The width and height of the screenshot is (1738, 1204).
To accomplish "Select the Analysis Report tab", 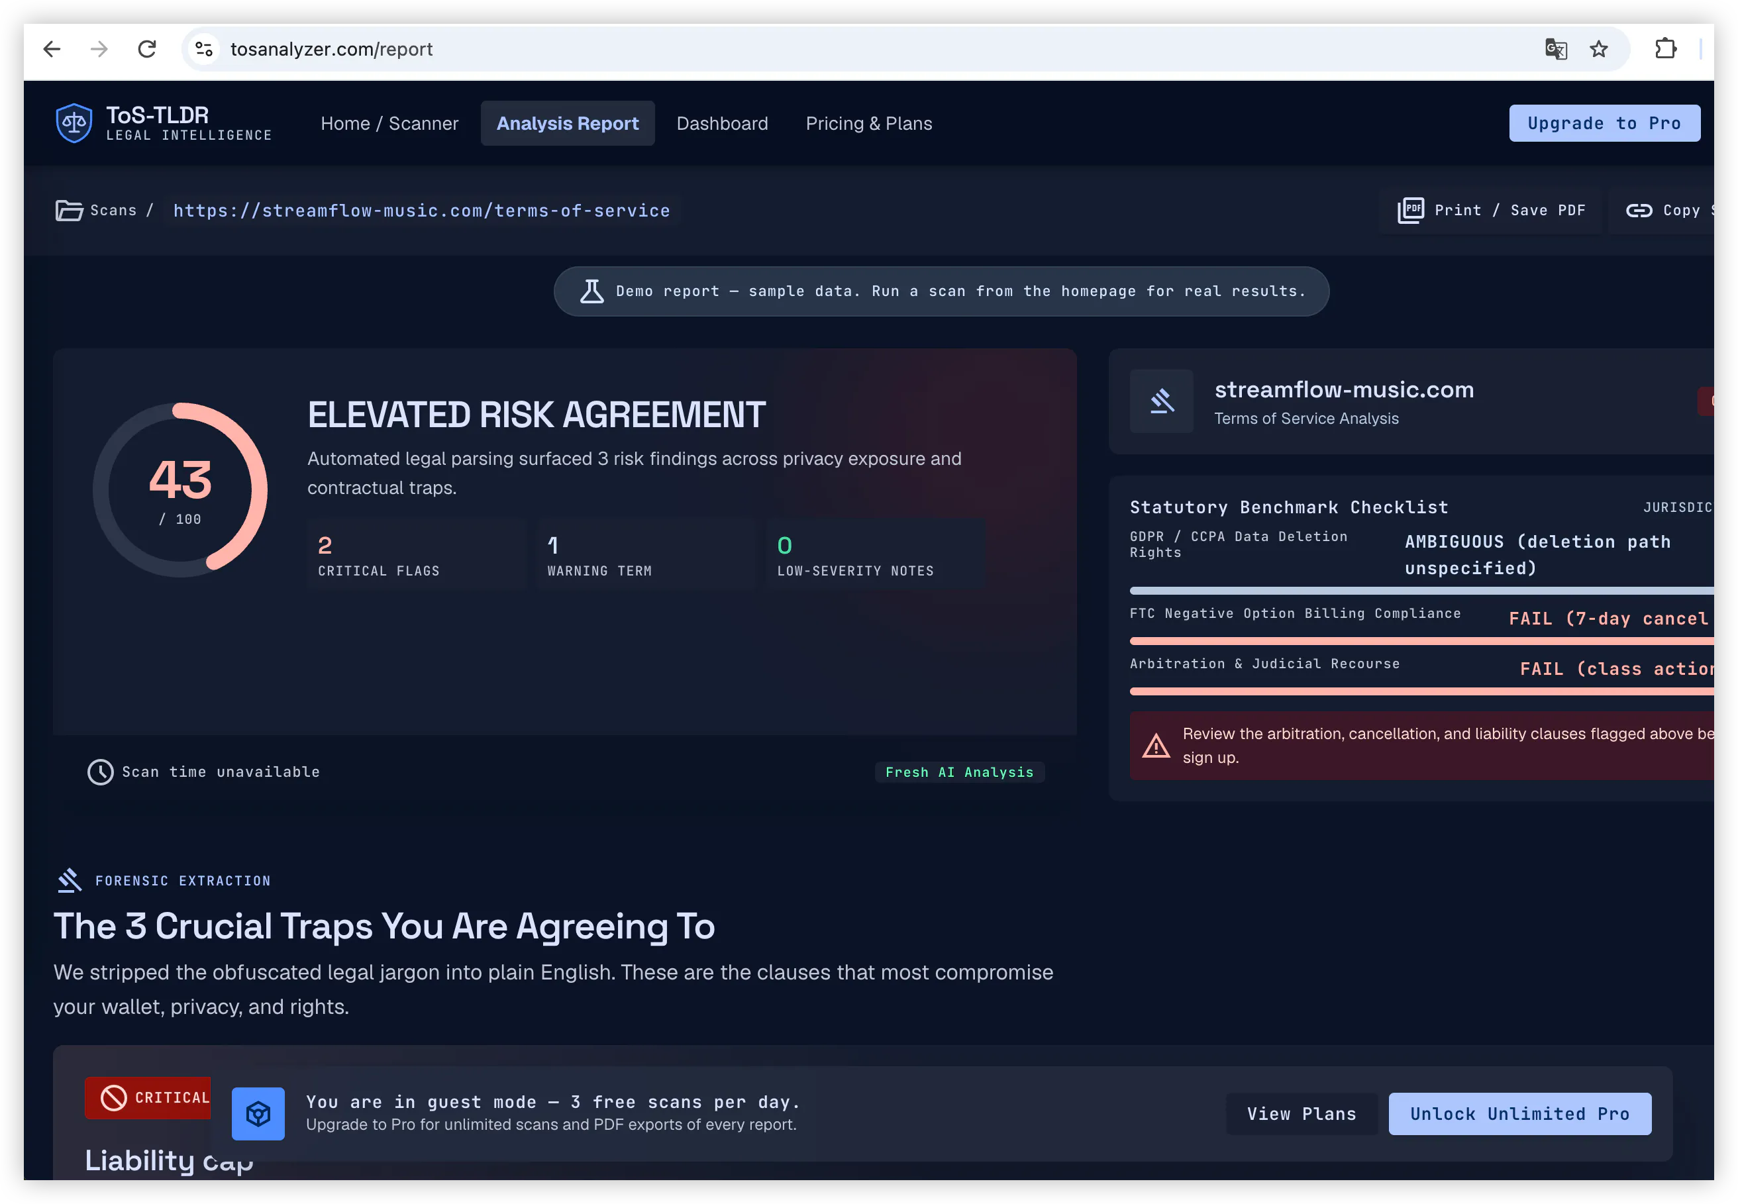I will [567, 123].
